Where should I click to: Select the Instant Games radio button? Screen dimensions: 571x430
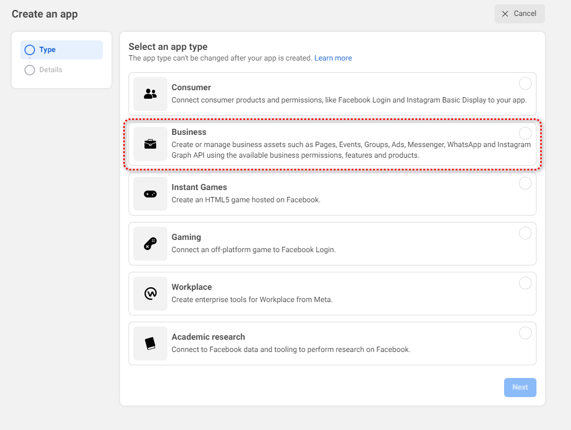click(x=525, y=183)
